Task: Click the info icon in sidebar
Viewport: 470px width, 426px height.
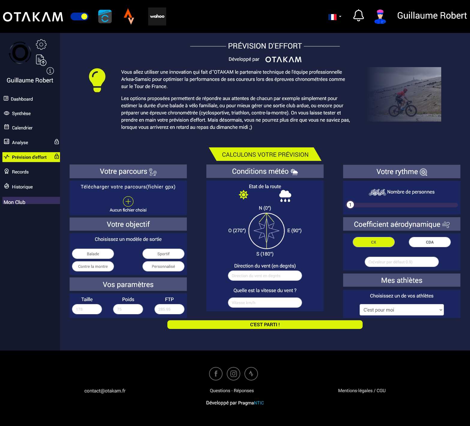Action: click(50, 71)
